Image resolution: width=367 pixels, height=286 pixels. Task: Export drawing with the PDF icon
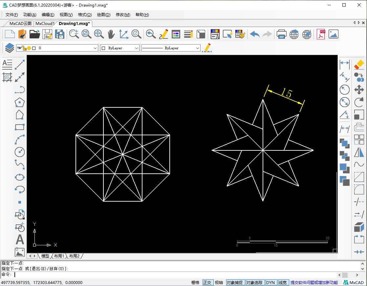click(321, 34)
